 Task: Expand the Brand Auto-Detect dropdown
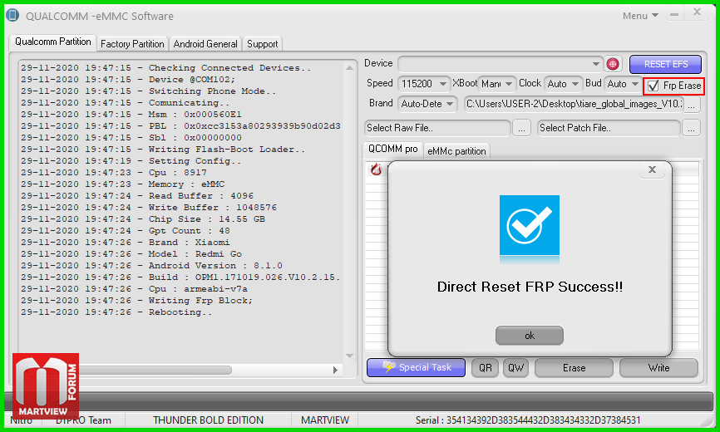pyautogui.click(x=427, y=104)
